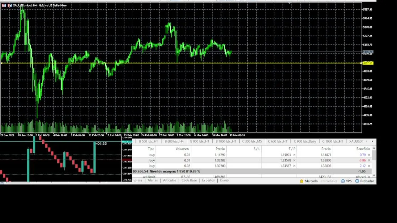Open the Diario toolbox tab
The image size is (397, 223).
click(x=224, y=180)
